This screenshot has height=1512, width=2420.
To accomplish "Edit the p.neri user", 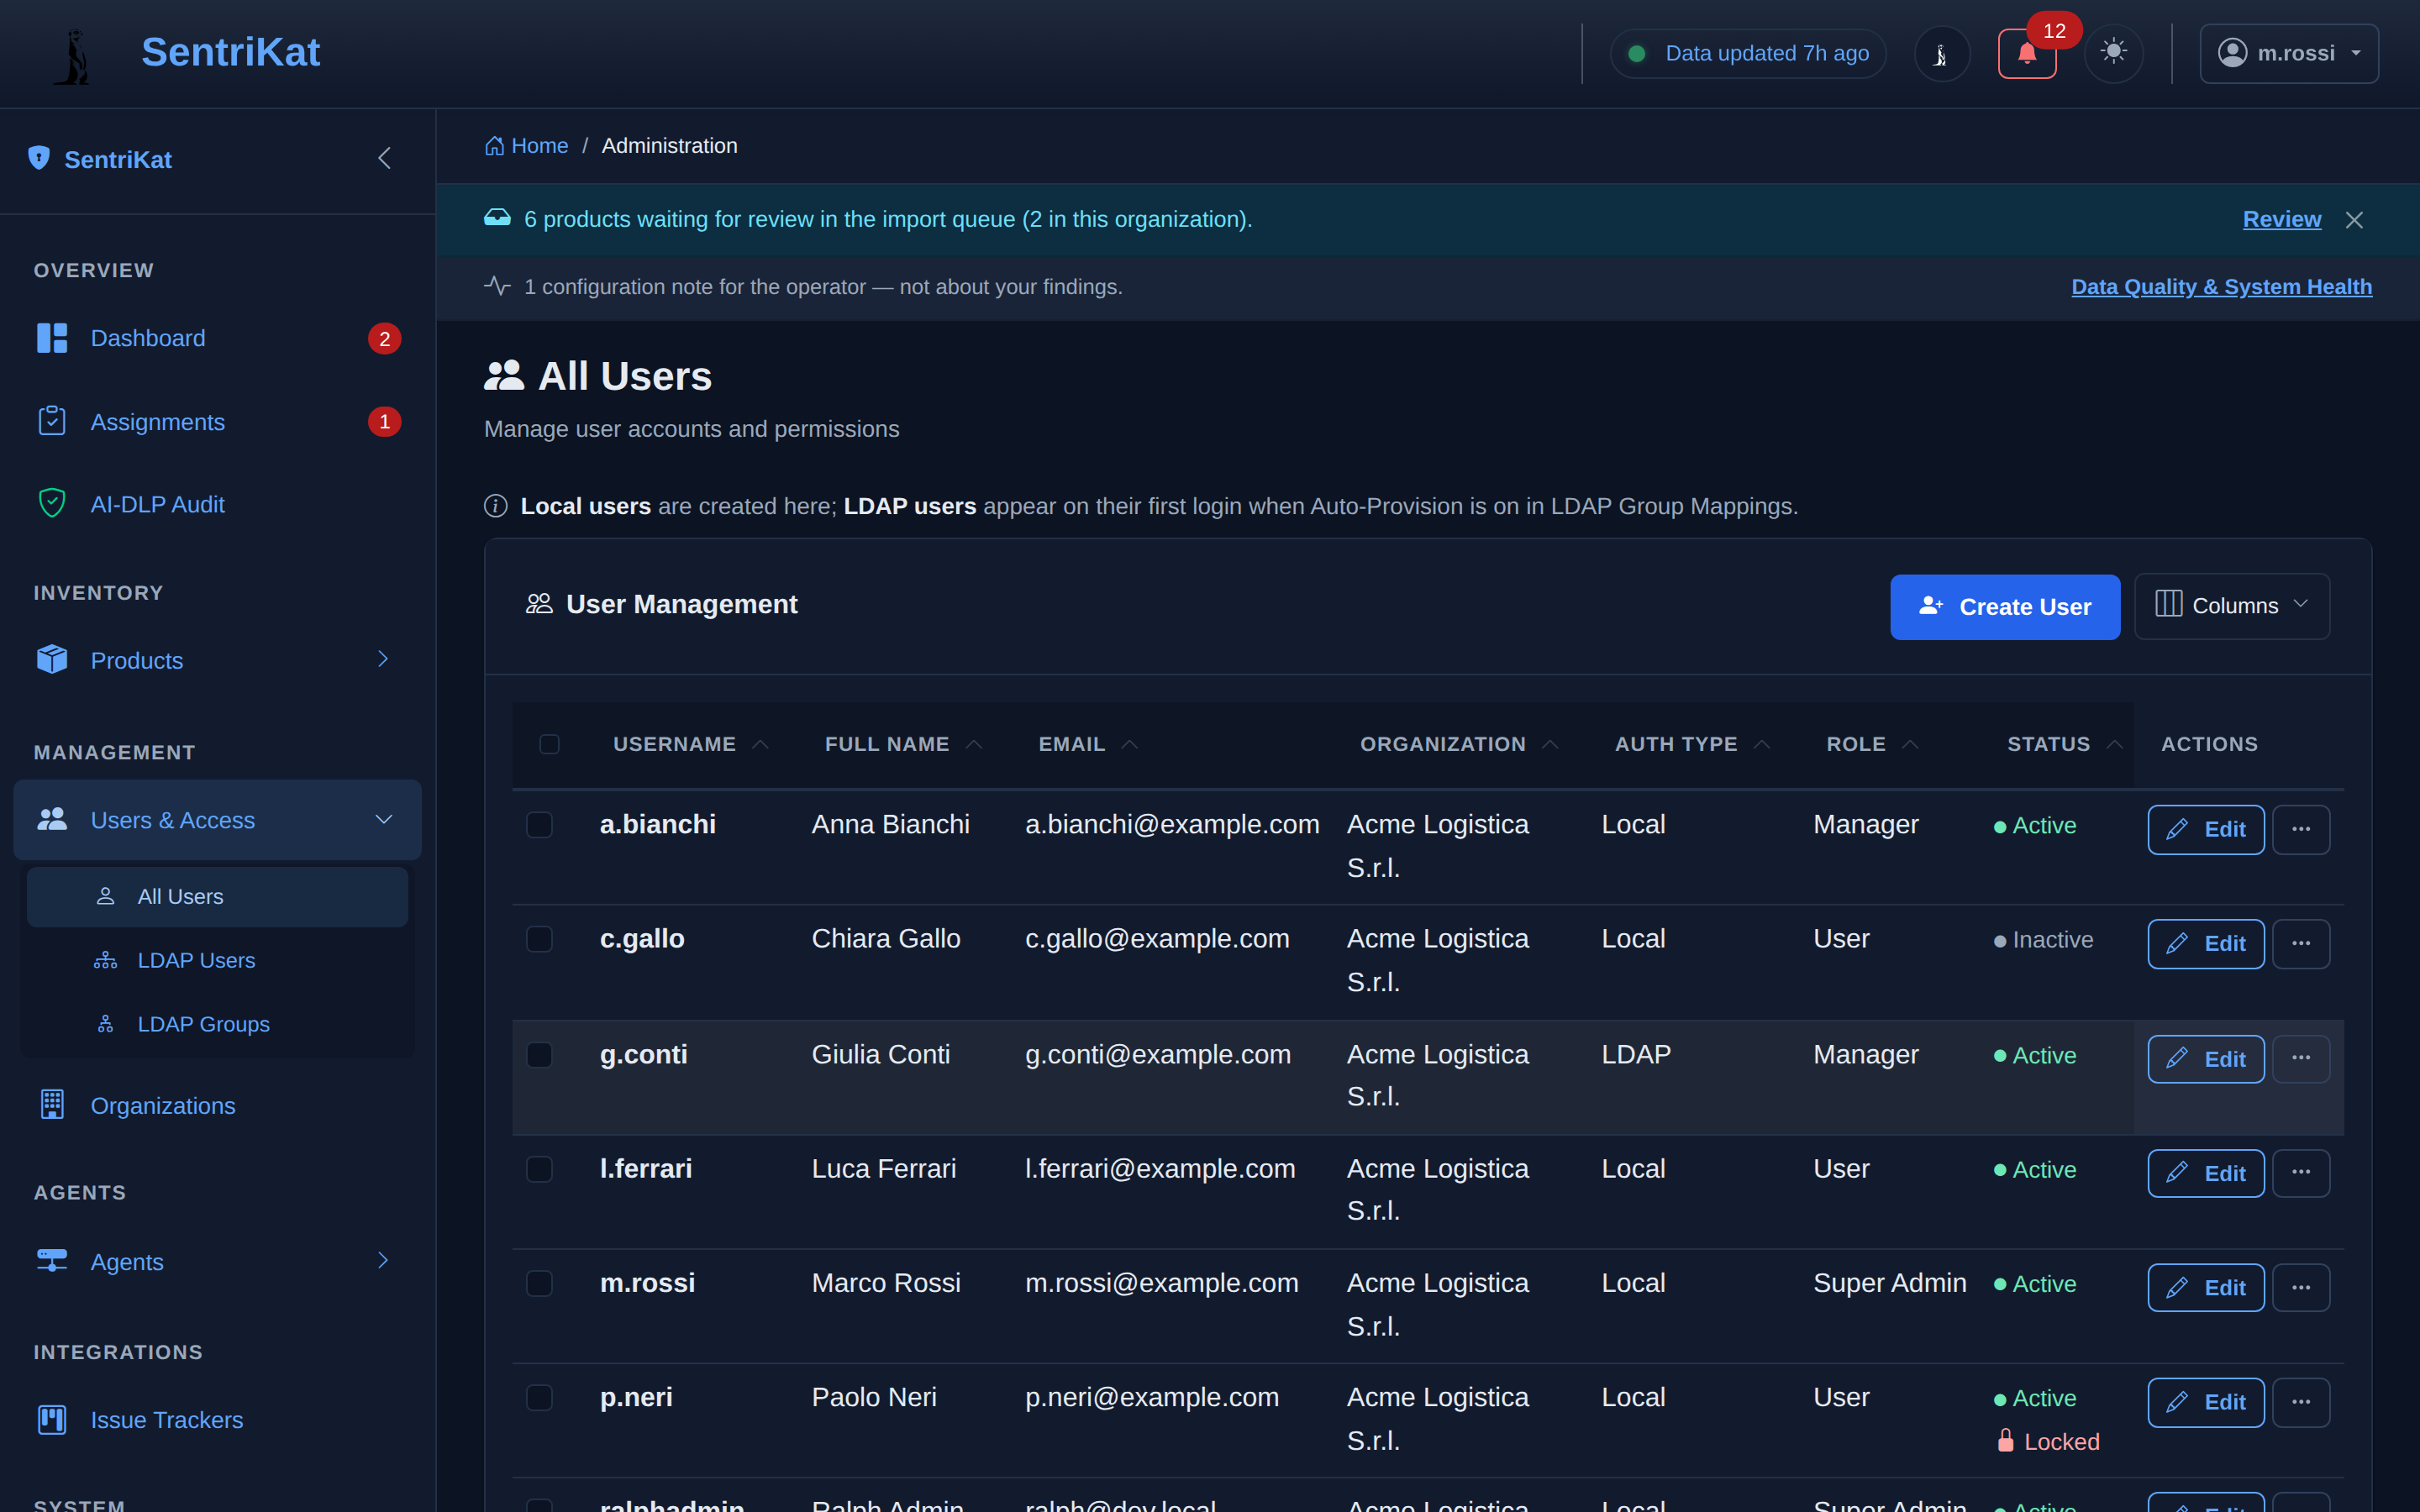I will point(2205,1402).
